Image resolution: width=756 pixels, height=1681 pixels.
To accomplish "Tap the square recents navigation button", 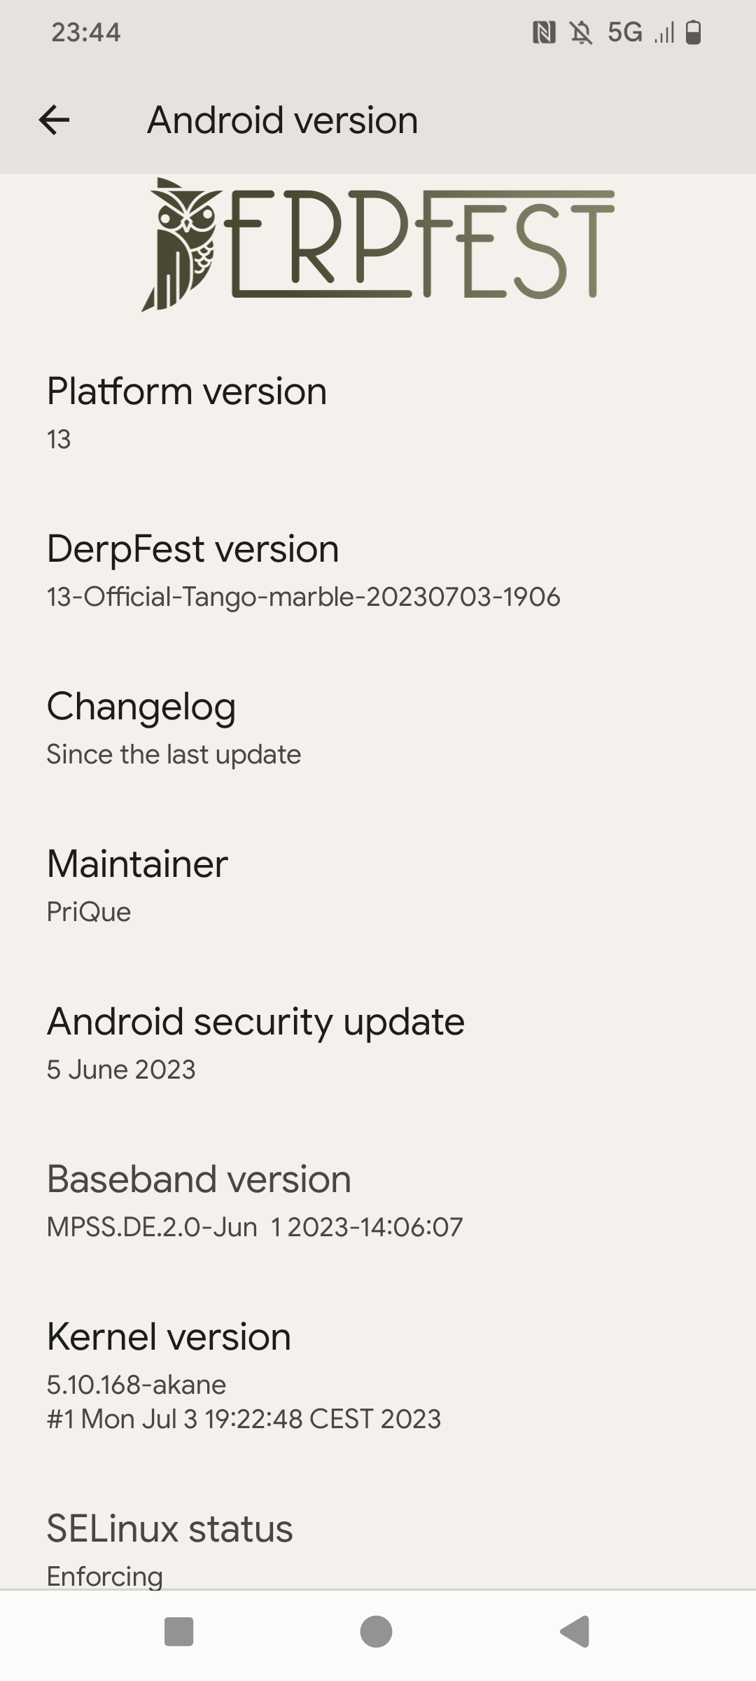I will pyautogui.click(x=178, y=1631).
